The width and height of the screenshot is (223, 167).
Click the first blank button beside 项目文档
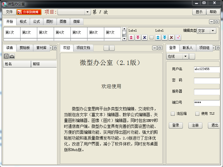(106, 48)
